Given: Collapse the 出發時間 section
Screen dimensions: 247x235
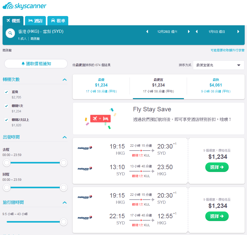Looking at the screenshot, I should pos(65,137).
